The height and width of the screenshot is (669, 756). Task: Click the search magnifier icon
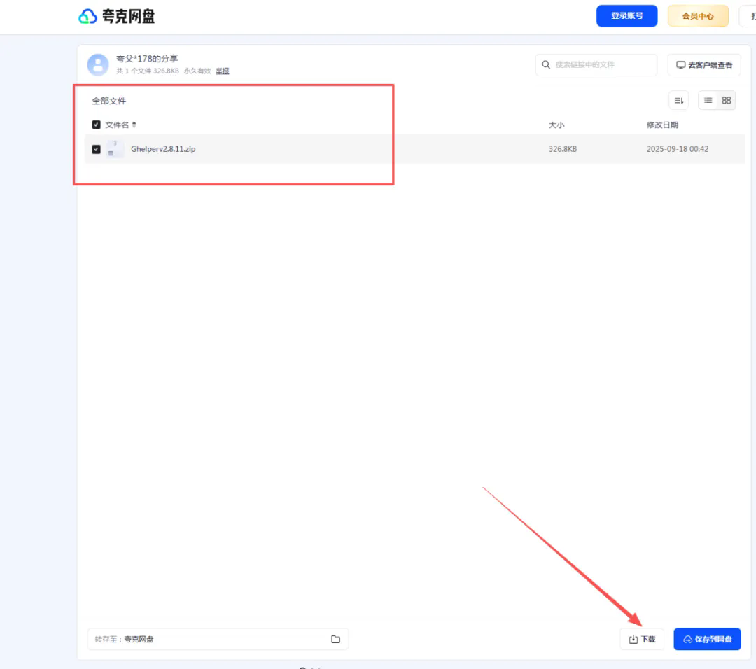coord(546,64)
